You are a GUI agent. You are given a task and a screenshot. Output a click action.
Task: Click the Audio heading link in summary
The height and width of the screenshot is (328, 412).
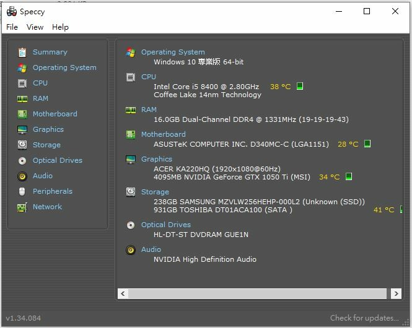(151, 249)
